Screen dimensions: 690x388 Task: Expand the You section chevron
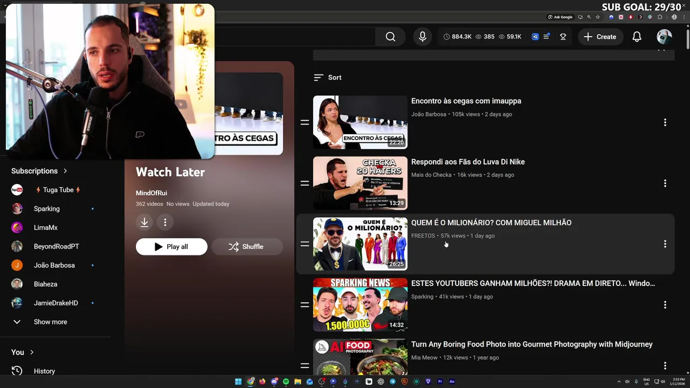[32, 352]
